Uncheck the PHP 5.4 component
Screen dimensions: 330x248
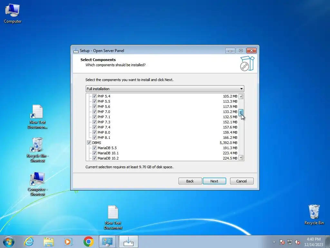94,96
